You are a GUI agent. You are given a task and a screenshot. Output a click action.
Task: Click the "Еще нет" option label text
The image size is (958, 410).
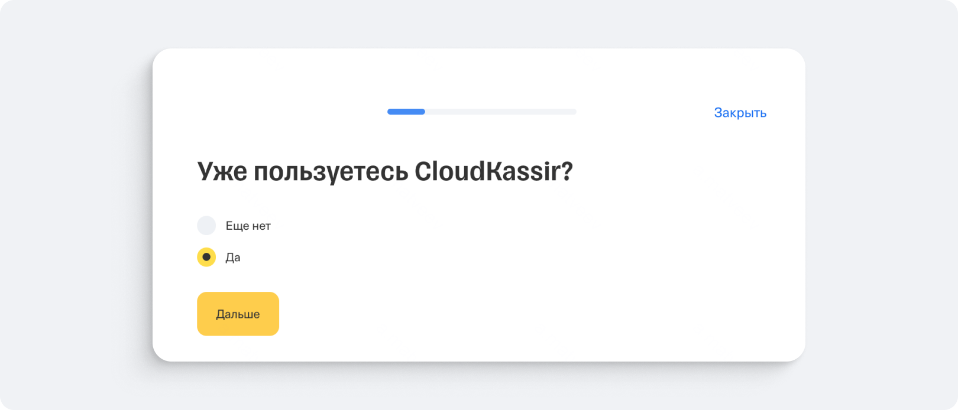pos(248,226)
